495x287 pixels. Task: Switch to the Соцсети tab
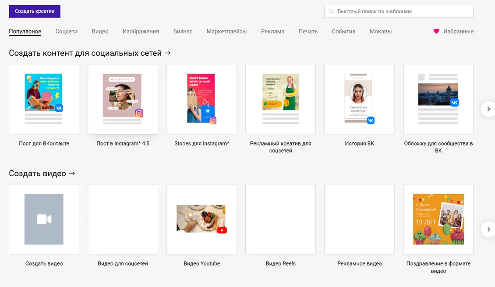coord(66,31)
